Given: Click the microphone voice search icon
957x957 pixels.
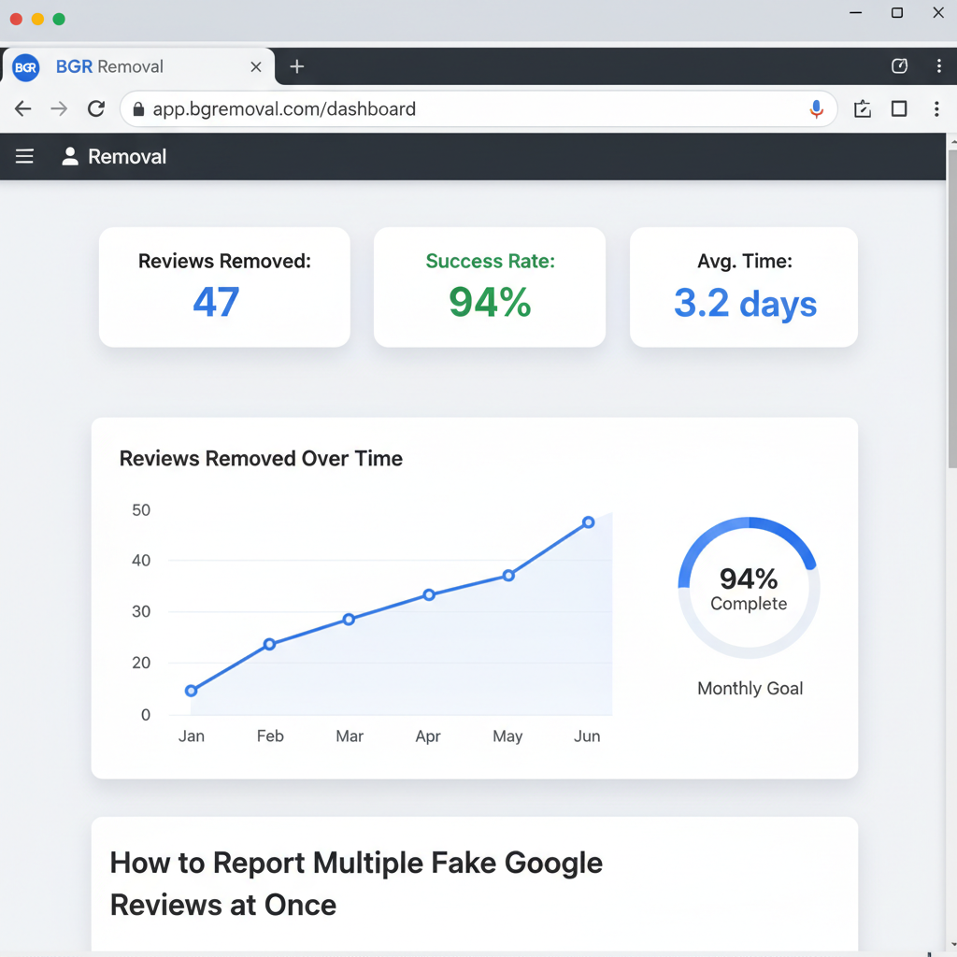Looking at the screenshot, I should click(x=816, y=109).
